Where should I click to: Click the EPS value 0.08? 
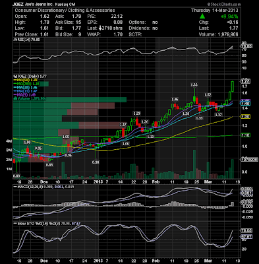118,22
